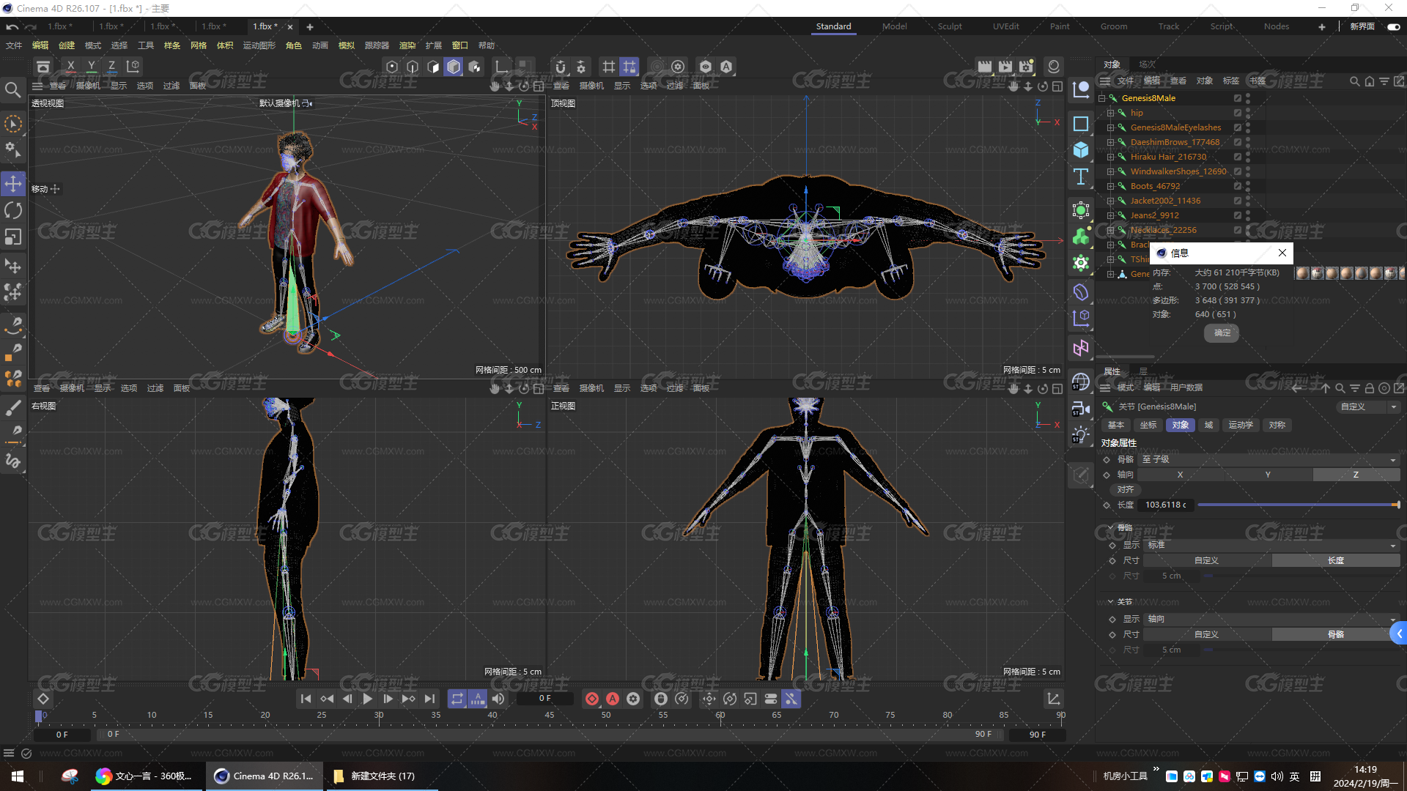This screenshot has height=791, width=1407.
Task: Toggle Z axis lock
Action: tap(111, 67)
